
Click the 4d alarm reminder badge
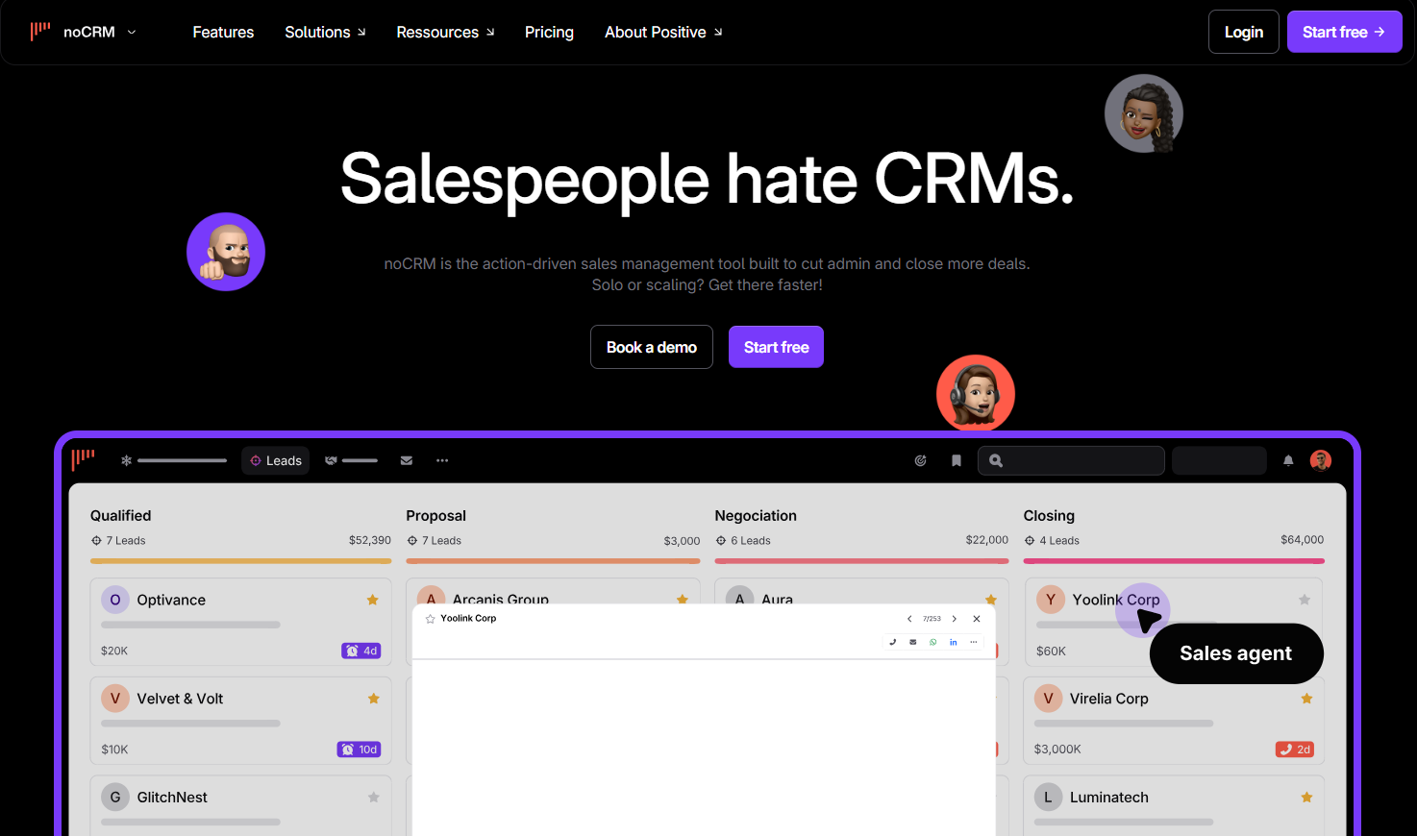361,651
